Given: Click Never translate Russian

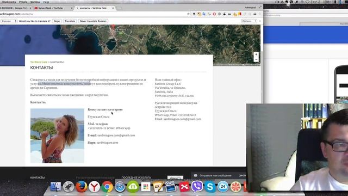Looking at the screenshot, I should click(x=93, y=21).
